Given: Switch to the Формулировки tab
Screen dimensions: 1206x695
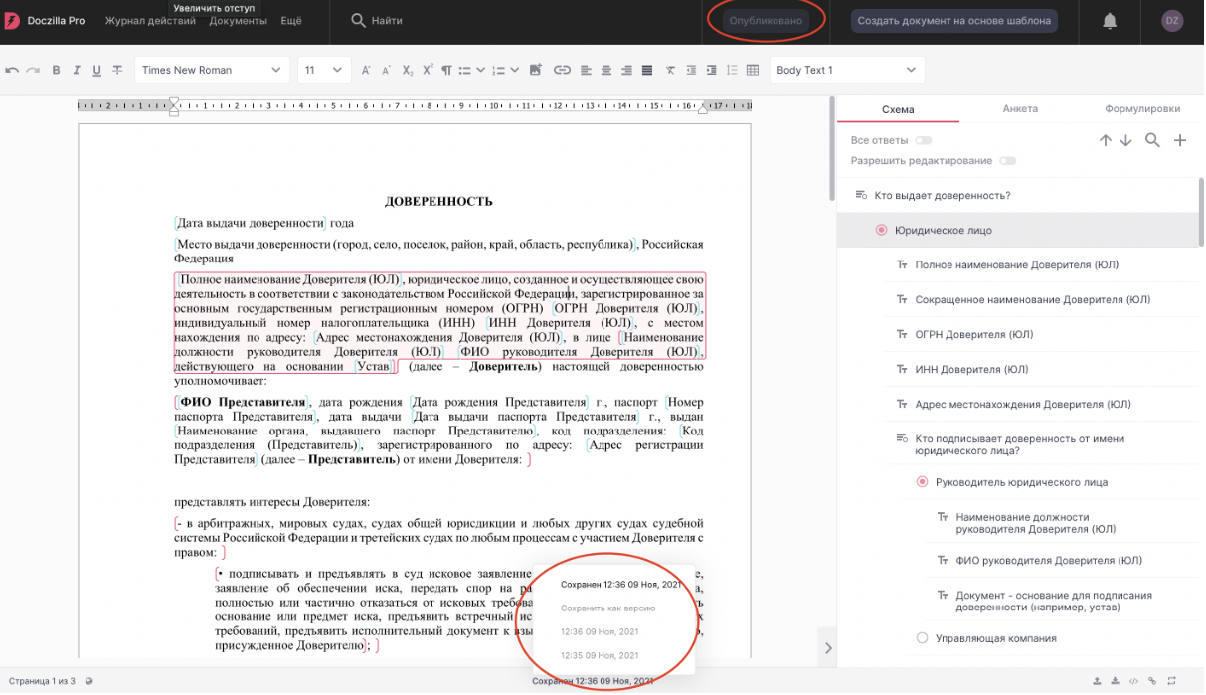Looking at the screenshot, I should 1142,109.
